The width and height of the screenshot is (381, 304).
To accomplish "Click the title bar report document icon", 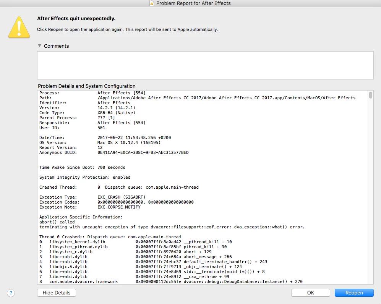I will [152, 3].
